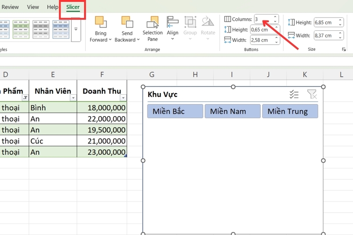Apply the green slicer style thumbnail
Viewport: 353px width, 235px height.
coord(21,29)
